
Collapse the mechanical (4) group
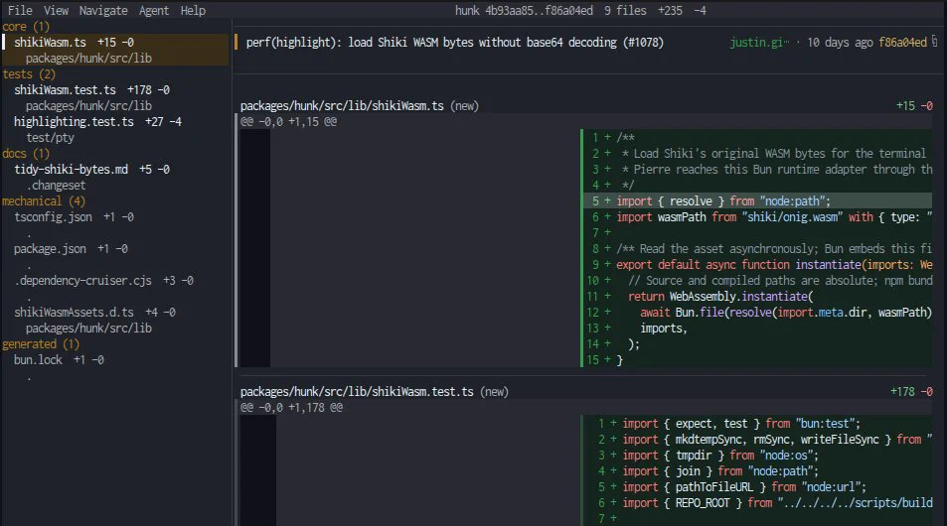coord(44,201)
